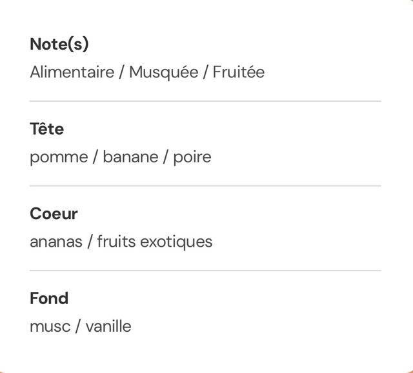The image size is (413, 373).
Task: Click the "Musquée" note text
Action: pyautogui.click(x=163, y=72)
